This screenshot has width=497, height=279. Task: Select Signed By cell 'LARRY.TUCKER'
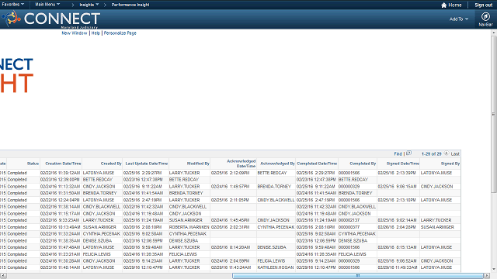click(436, 220)
